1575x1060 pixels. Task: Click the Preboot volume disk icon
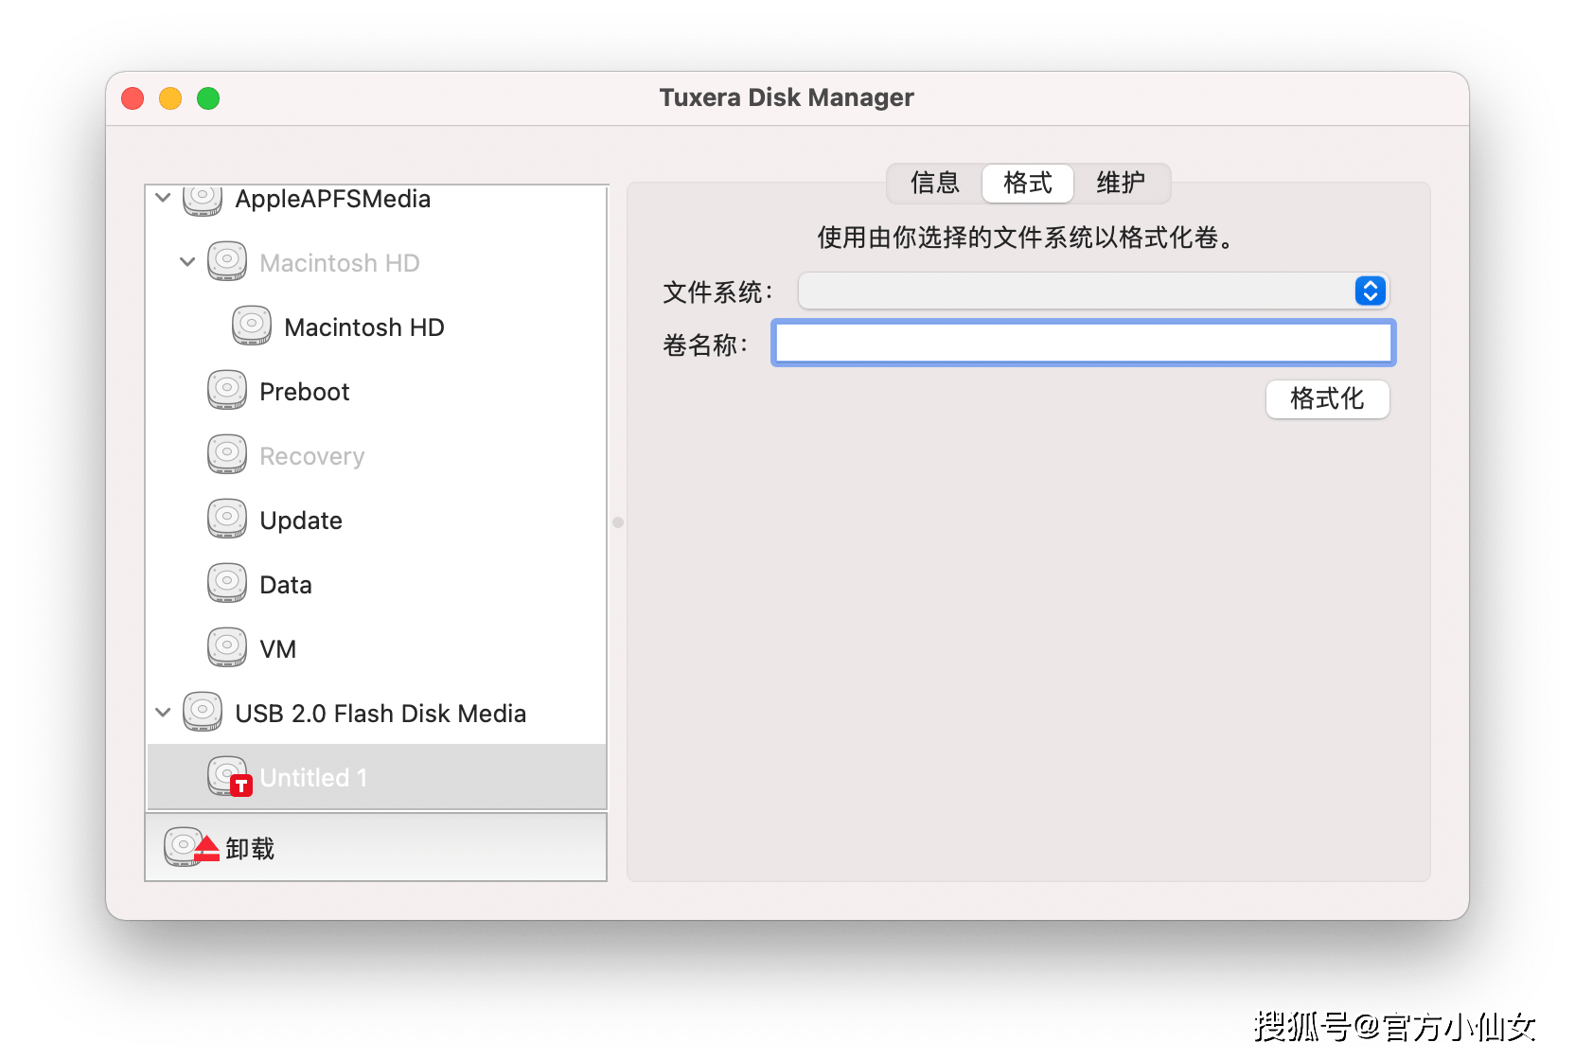227,391
